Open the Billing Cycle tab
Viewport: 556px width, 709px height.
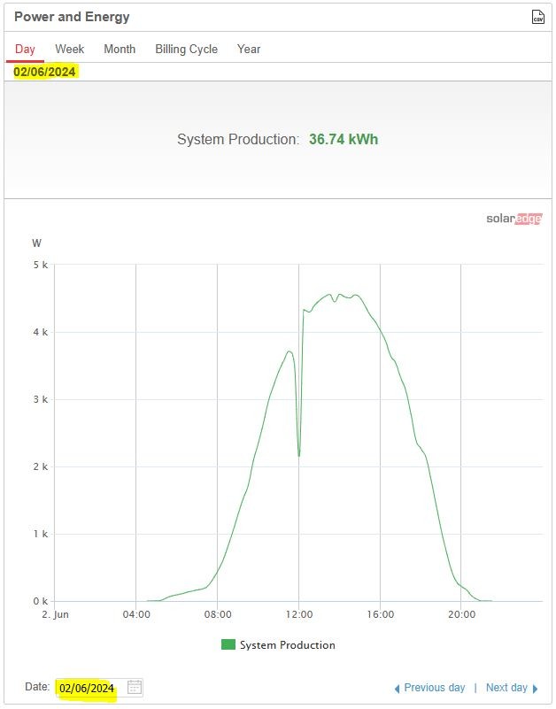pos(187,49)
